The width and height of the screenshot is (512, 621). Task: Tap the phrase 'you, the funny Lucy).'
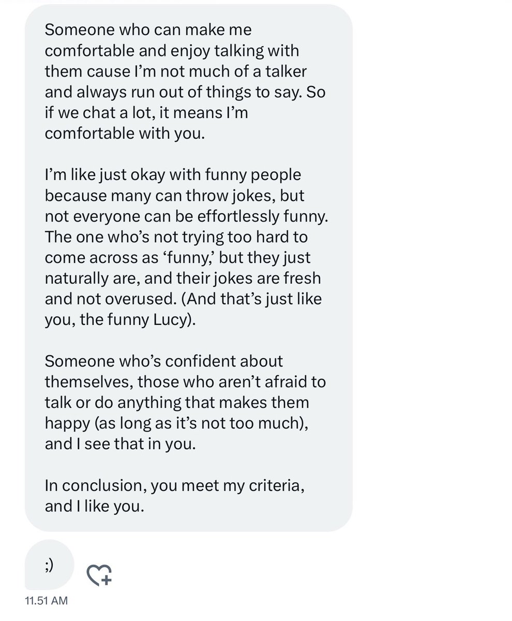(121, 320)
